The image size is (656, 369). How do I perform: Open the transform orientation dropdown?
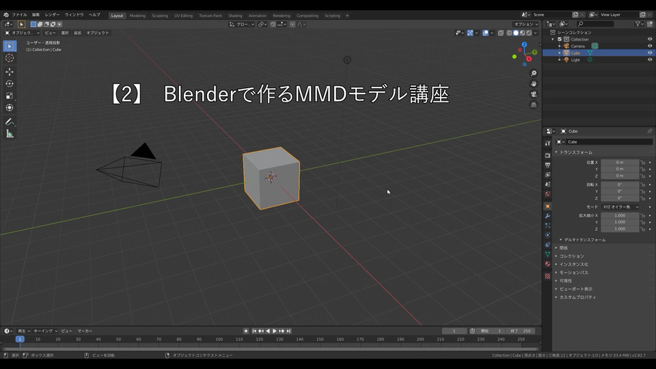(x=242, y=25)
